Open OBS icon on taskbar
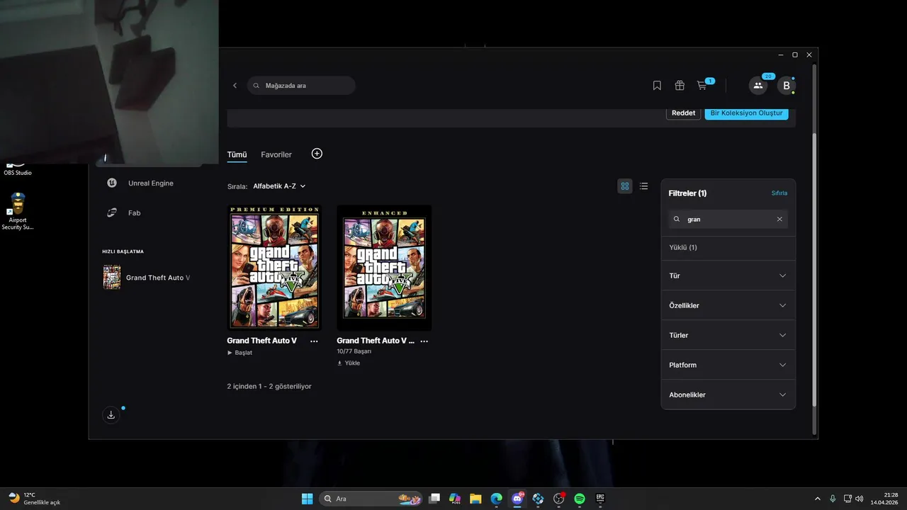Viewport: 907px width, 510px height. (558, 499)
